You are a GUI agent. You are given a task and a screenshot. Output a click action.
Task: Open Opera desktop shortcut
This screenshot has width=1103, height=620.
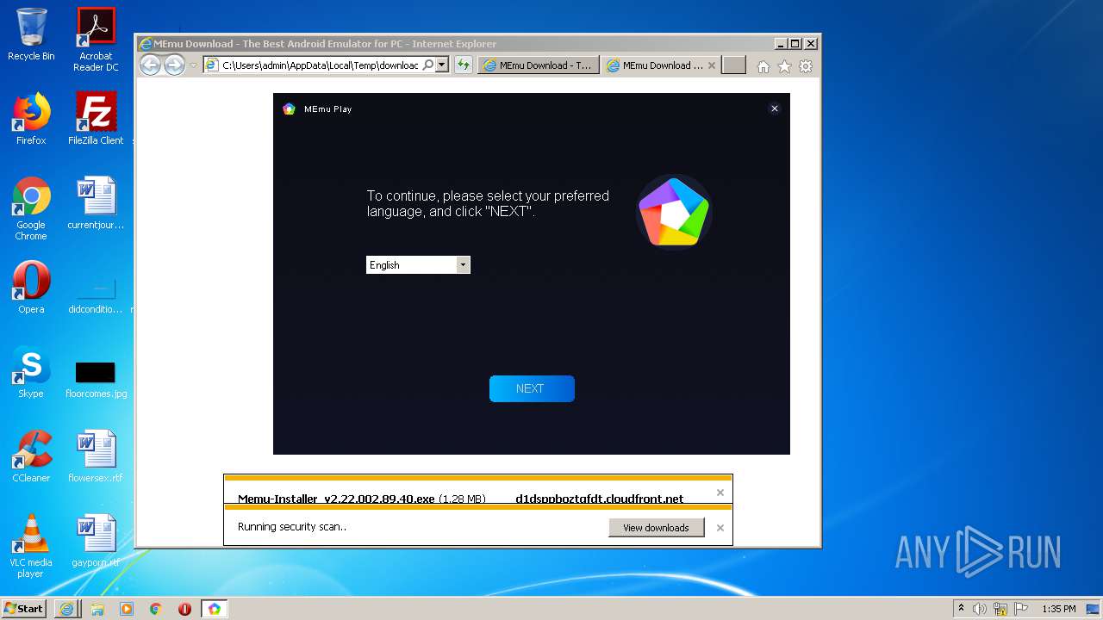(31, 288)
